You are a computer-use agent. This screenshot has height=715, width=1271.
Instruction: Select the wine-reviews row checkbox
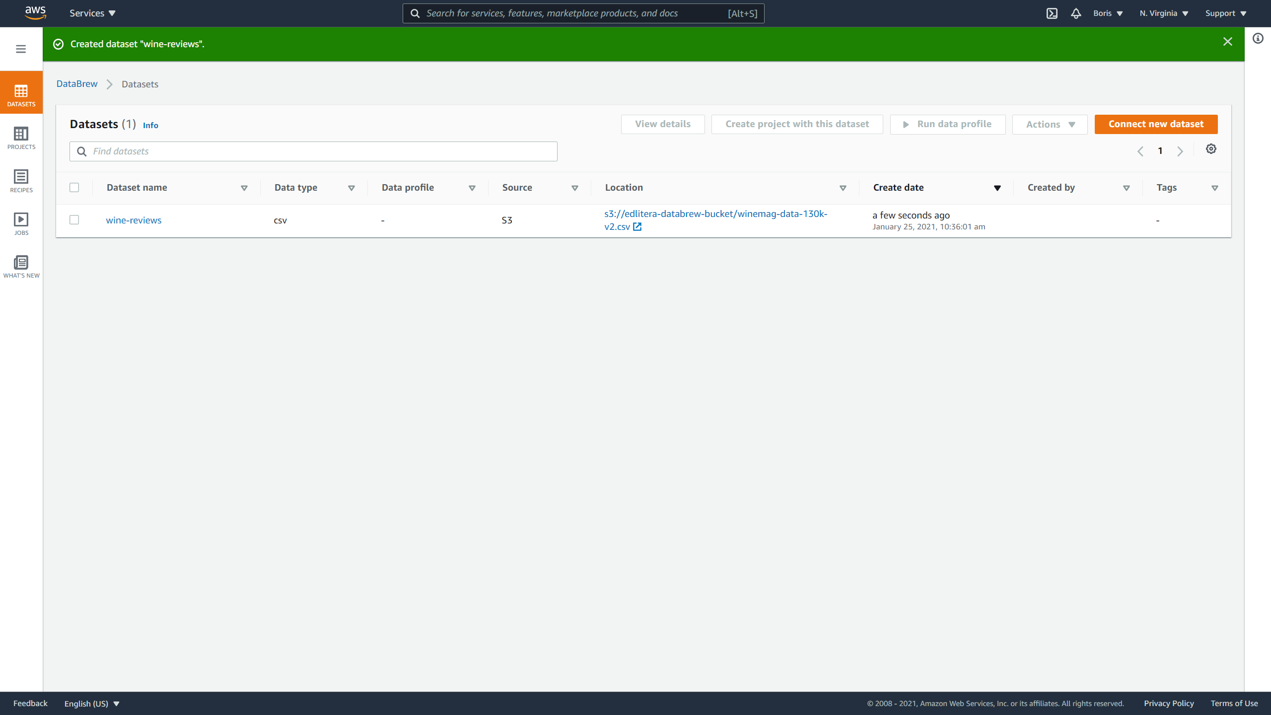[x=74, y=219]
